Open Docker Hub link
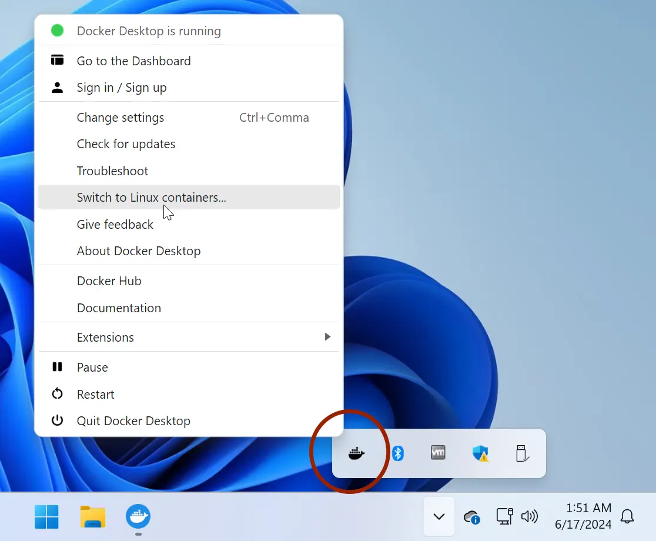 (x=189, y=280)
